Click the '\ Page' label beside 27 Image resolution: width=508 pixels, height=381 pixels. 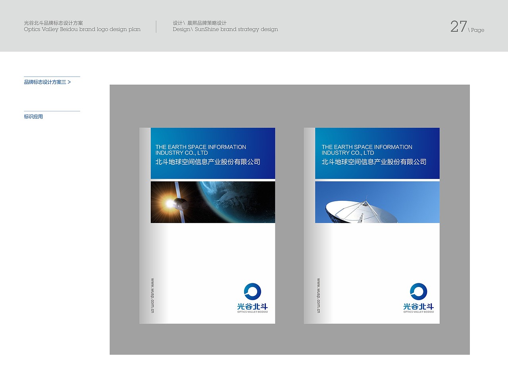[476, 30]
